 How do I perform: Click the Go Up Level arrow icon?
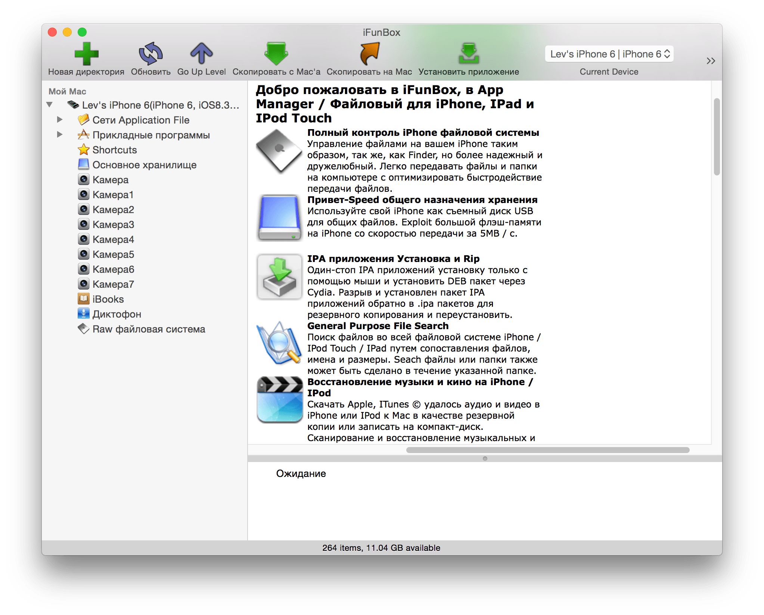click(201, 53)
